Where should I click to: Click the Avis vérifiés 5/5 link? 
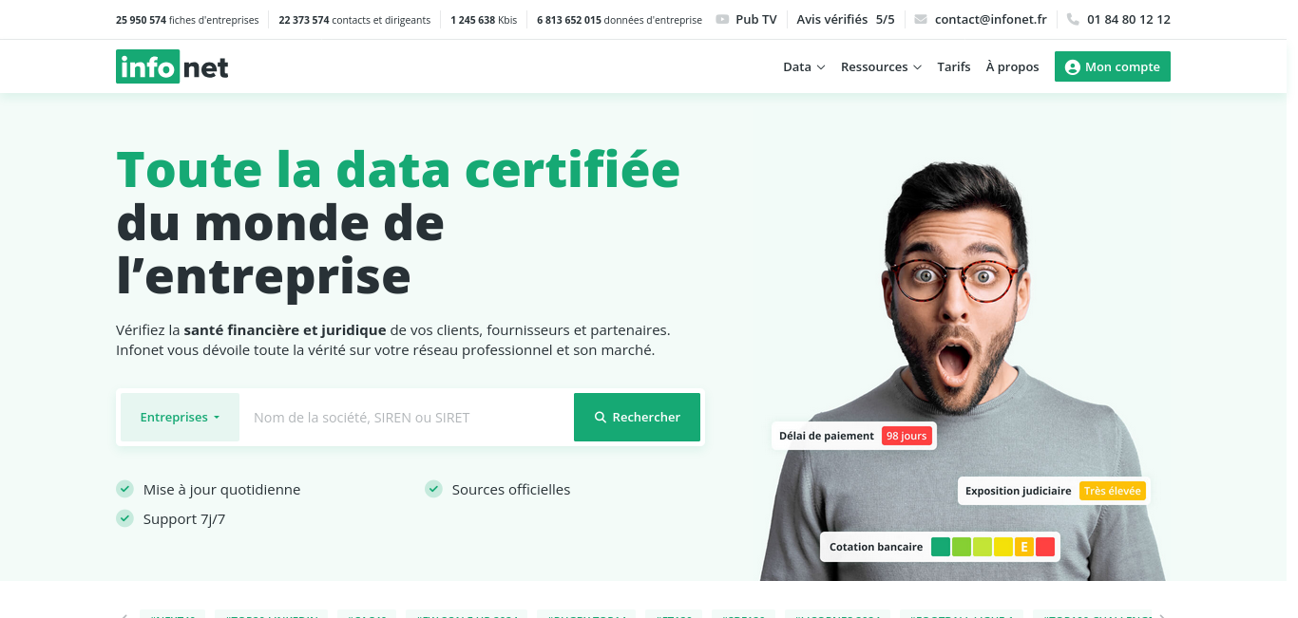coord(846,19)
